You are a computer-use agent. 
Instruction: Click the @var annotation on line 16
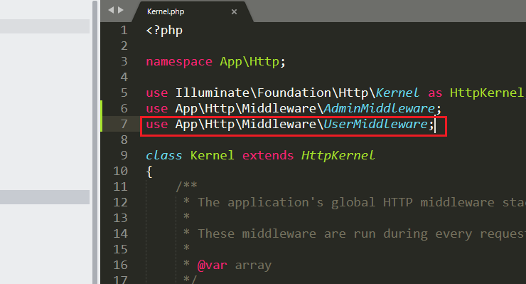tap(212, 265)
